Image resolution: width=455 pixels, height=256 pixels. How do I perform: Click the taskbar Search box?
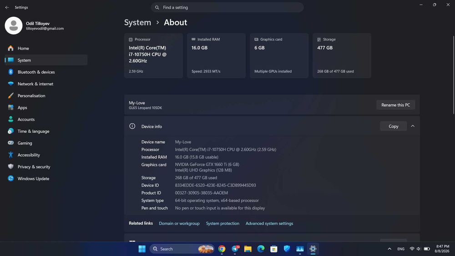point(182,249)
